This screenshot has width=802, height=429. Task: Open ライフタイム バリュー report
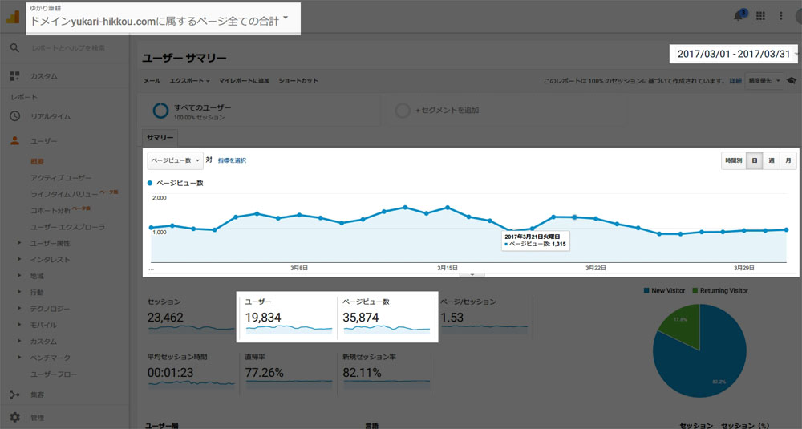pyautogui.click(x=64, y=194)
